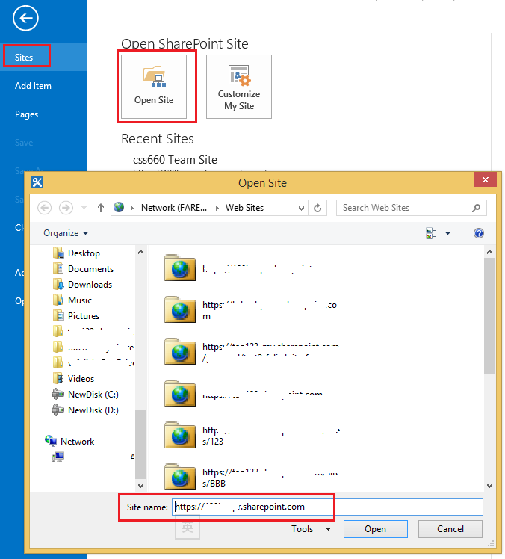Open recent locations dropdown arrow

(x=84, y=208)
